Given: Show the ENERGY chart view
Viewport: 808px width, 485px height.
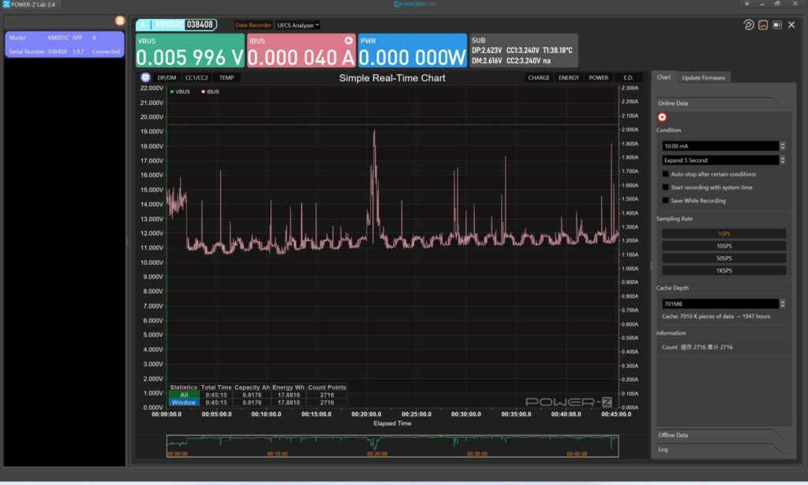Looking at the screenshot, I should [568, 78].
